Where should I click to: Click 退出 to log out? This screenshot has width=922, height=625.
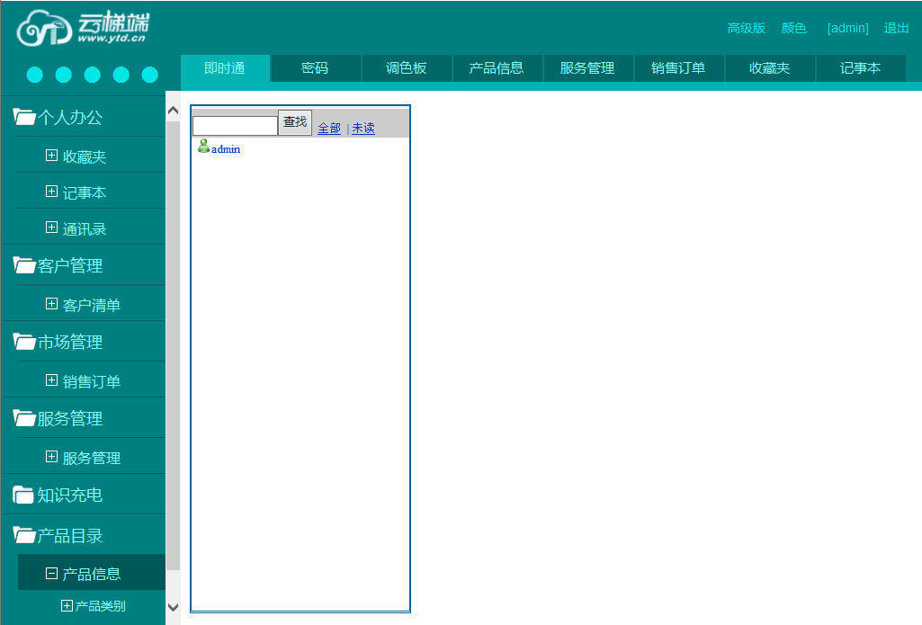click(896, 28)
